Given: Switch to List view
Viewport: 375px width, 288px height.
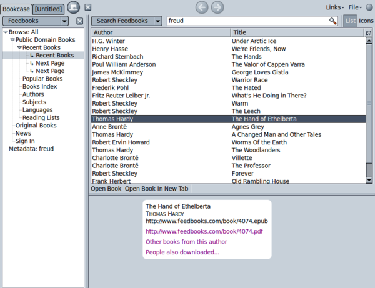Looking at the screenshot, I should coord(351,21).
